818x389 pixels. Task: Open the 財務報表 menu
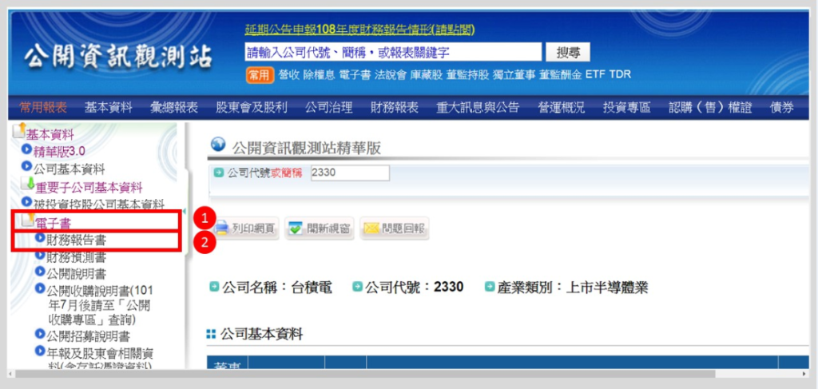point(395,108)
